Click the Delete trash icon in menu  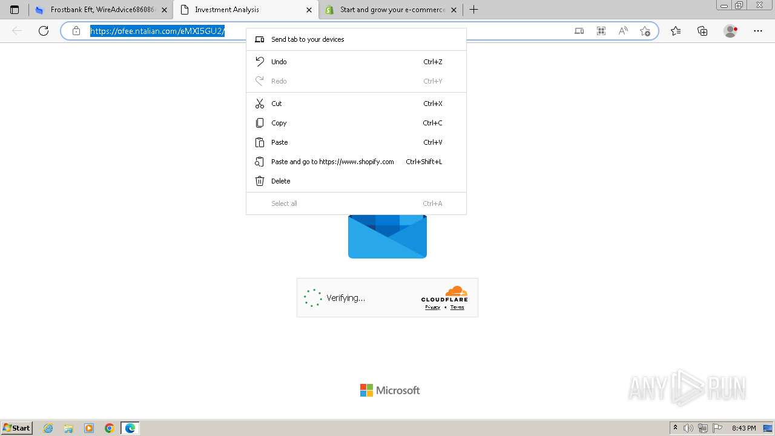coord(260,181)
